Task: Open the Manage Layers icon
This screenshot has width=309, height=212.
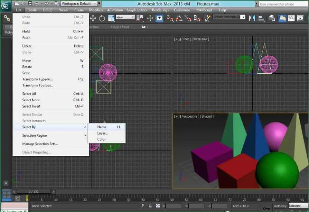Action: 272,18
